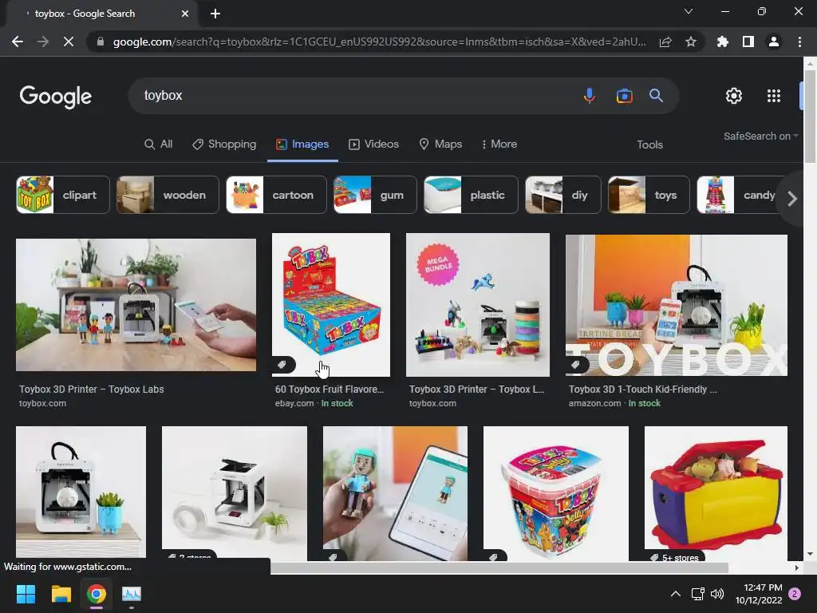Filter images by diy chip
Image resolution: width=817 pixels, height=613 pixels.
(x=562, y=195)
